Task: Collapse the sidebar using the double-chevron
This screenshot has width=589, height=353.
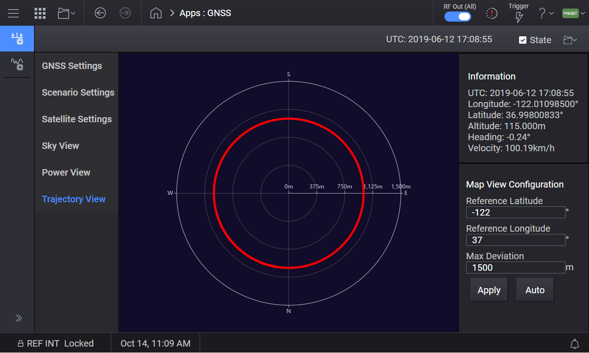Action: pyautogui.click(x=18, y=318)
